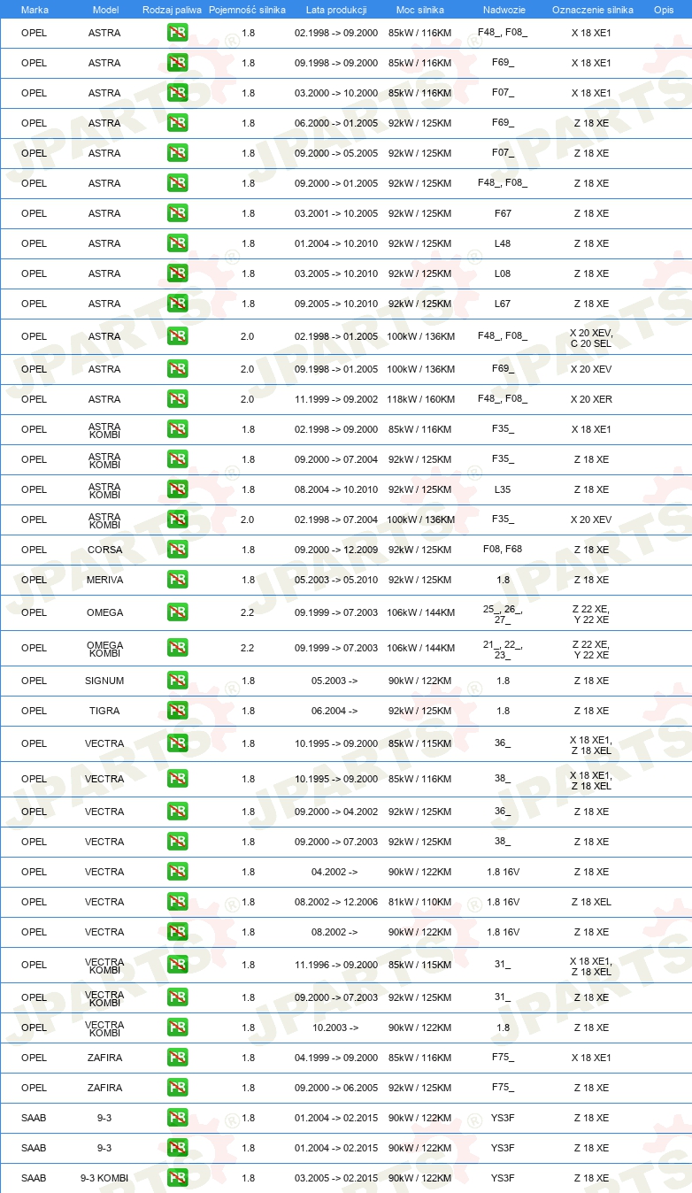Click the 21_, 22_, 23_ body cell
The image size is (692, 1193).
click(x=503, y=650)
